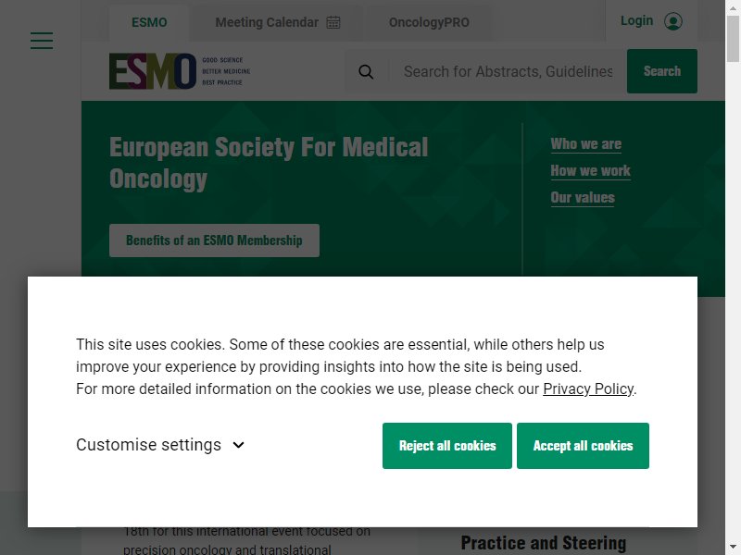Focus the Search for Abstracts input field

(508, 72)
